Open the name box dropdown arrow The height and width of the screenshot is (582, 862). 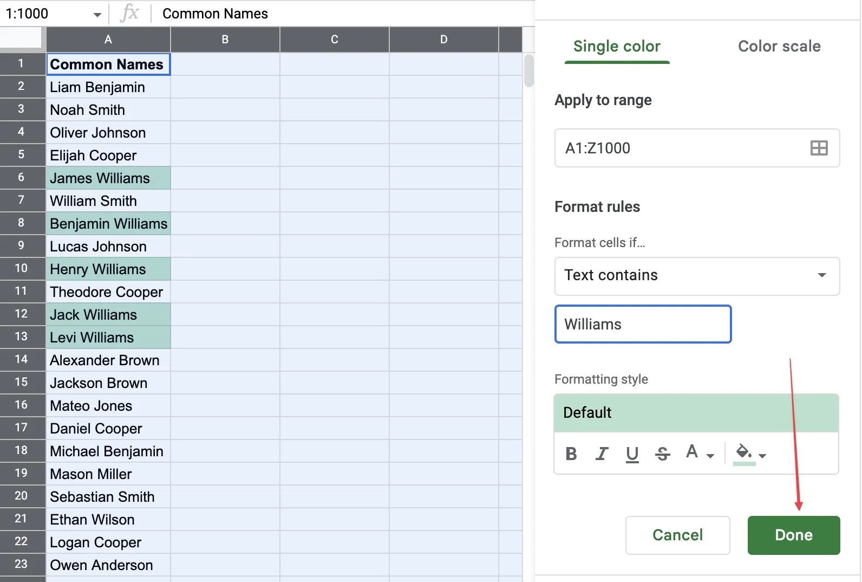coord(97,14)
